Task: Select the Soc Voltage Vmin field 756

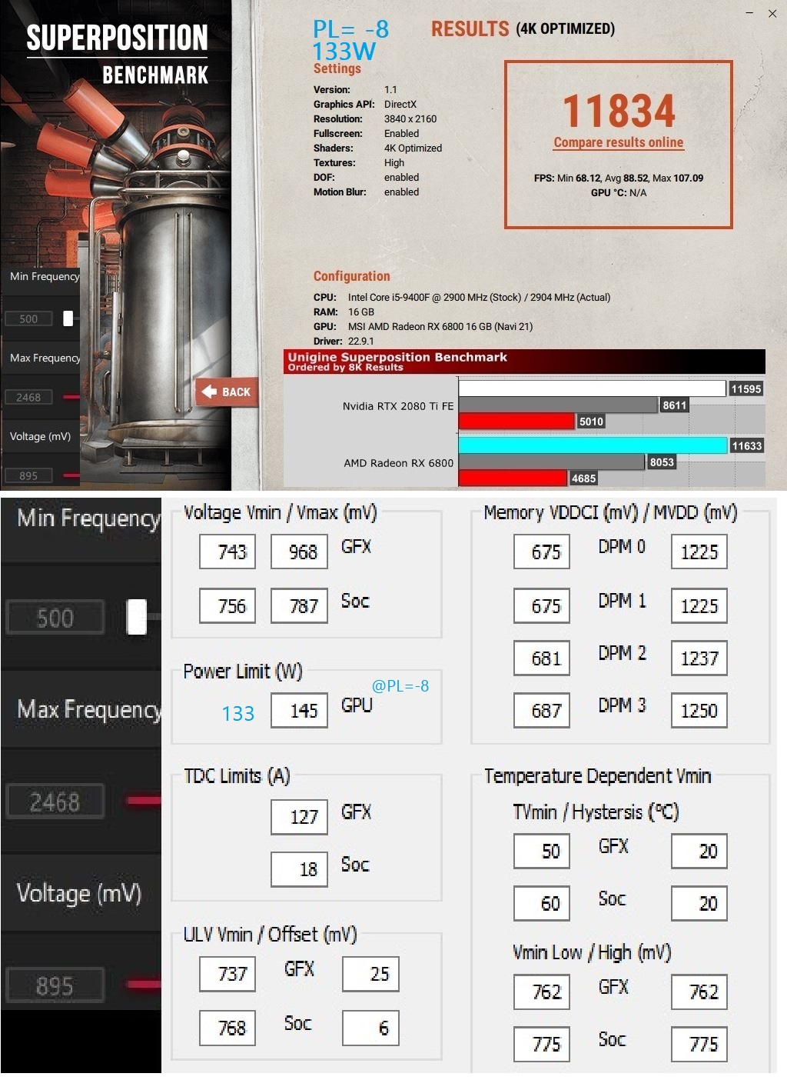Action: click(227, 606)
